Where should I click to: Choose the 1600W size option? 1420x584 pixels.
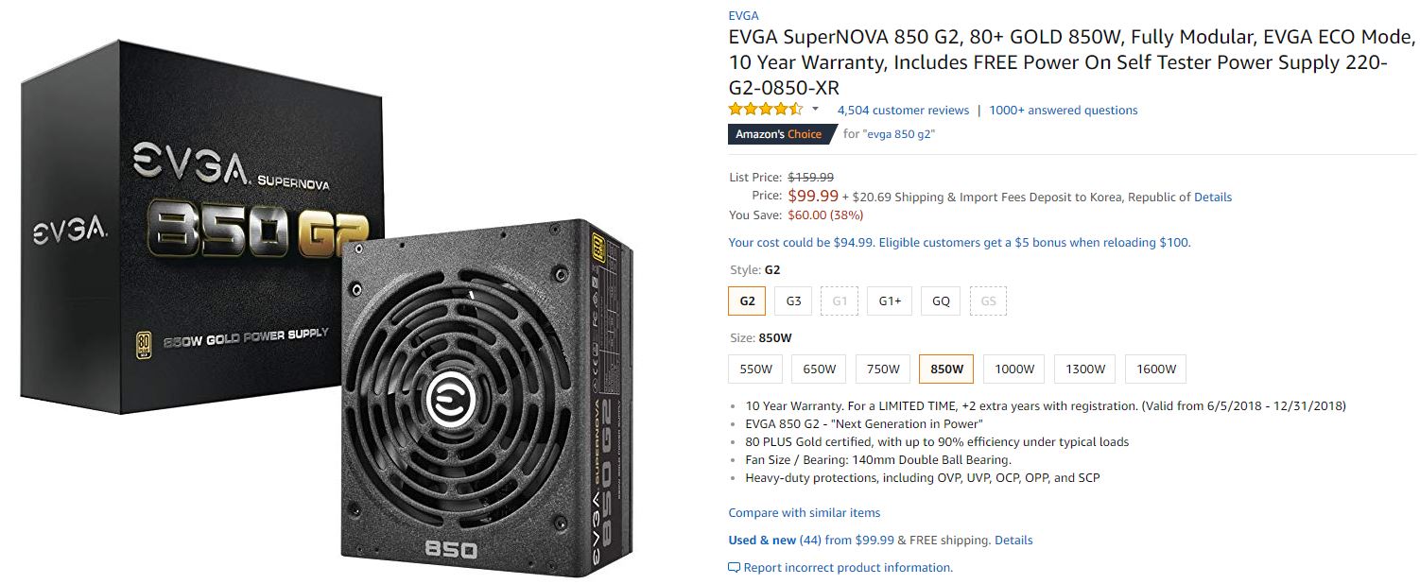(x=1156, y=369)
